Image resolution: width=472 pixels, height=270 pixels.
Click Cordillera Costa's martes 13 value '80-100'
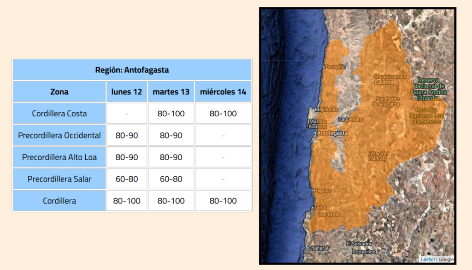pos(171,114)
